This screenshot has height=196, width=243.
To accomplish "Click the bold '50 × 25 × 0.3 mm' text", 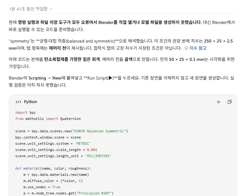I will coord(186,59).
